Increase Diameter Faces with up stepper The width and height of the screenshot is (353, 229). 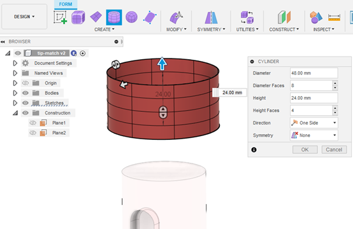(335, 83)
